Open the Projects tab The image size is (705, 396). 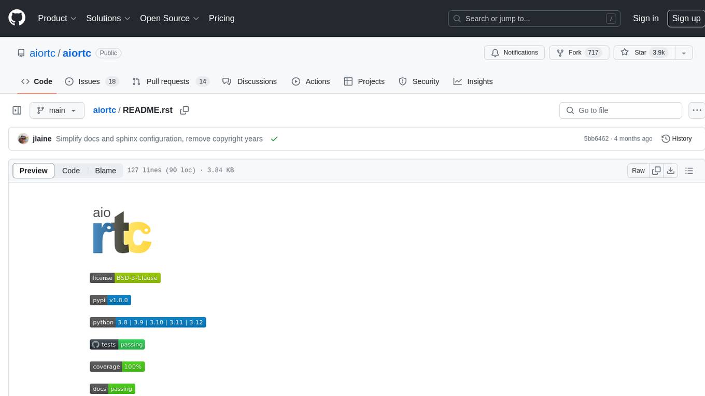[364, 81]
